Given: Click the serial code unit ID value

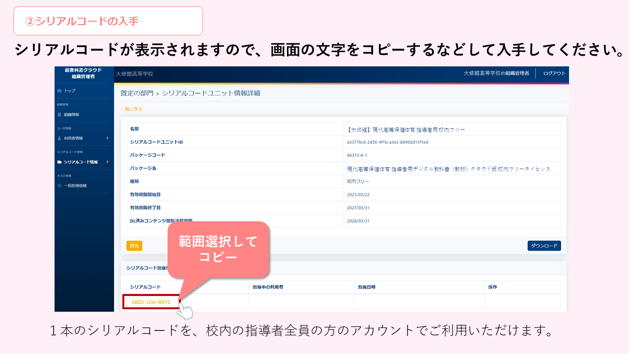Looking at the screenshot, I should pos(388,142).
